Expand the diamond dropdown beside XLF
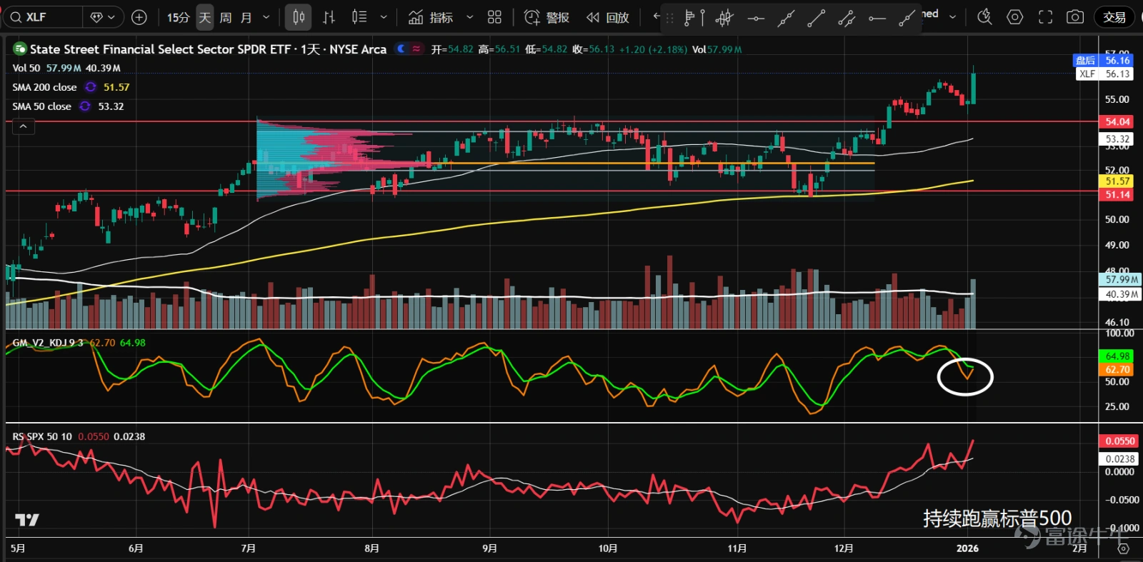The height and width of the screenshot is (562, 1143). click(104, 17)
